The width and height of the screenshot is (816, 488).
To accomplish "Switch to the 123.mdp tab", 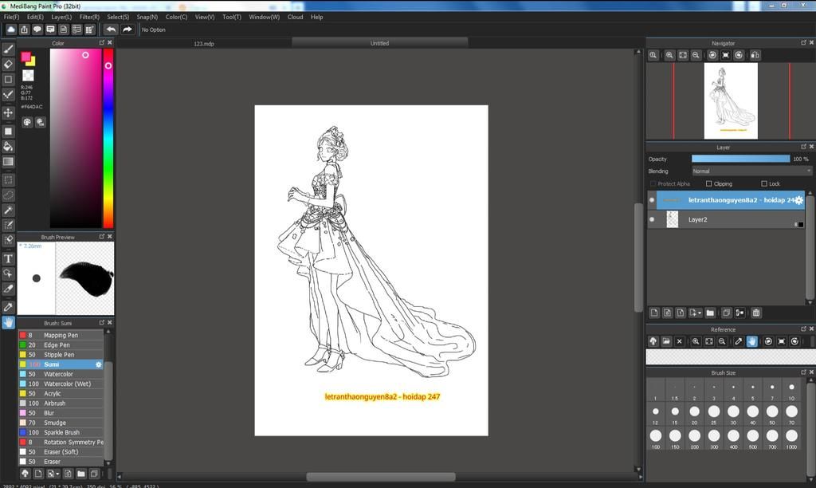I will pos(204,43).
